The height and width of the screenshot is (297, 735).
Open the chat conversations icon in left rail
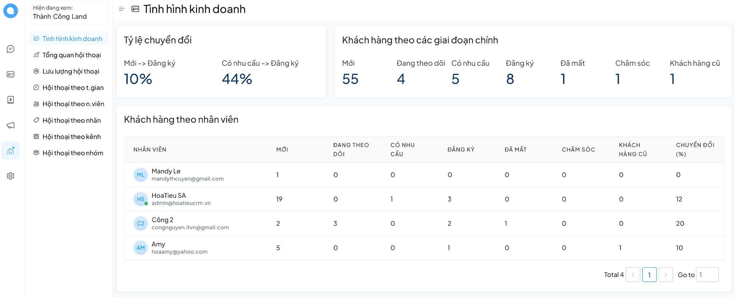point(10,49)
